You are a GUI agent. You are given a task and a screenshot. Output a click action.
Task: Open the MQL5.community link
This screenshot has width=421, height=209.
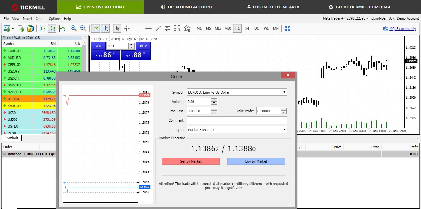(x=403, y=29)
